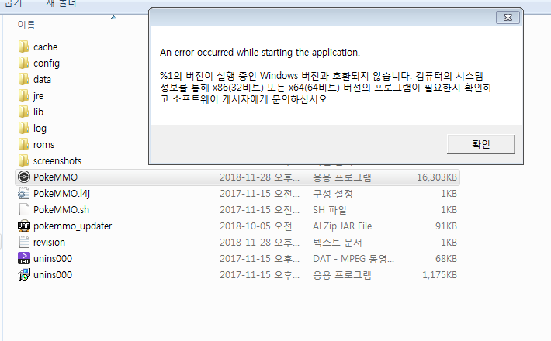Click the 새 폴더 toolbar button
The height and width of the screenshot is (341, 551).
[x=61, y=3]
